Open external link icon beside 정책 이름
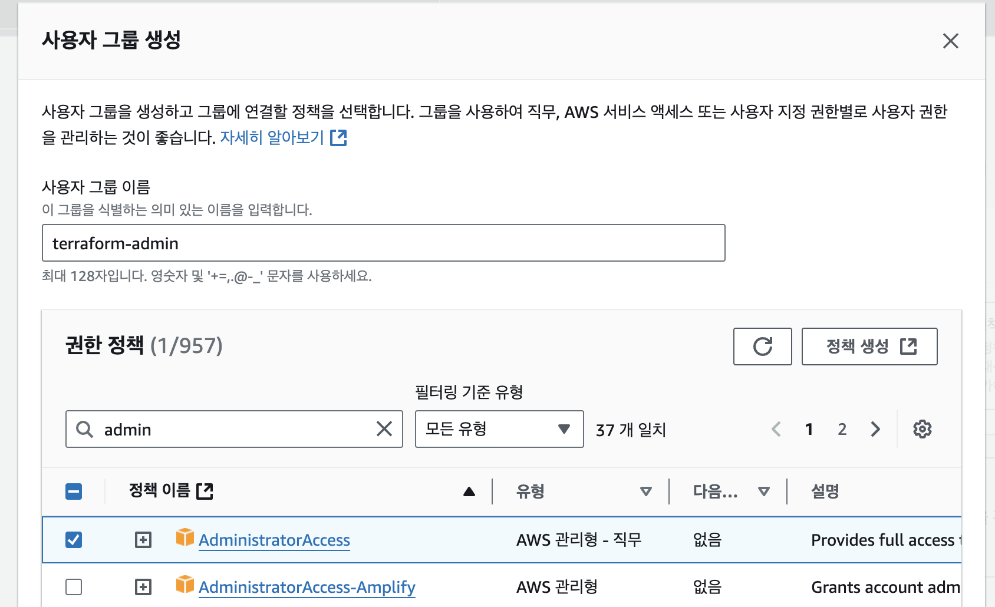 tap(205, 490)
